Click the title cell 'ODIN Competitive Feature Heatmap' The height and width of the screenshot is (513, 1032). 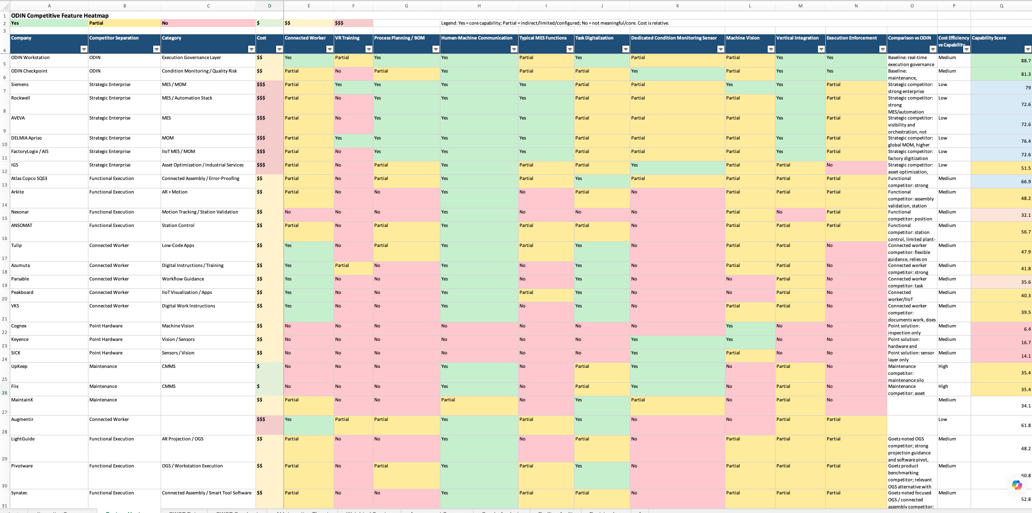click(x=60, y=16)
